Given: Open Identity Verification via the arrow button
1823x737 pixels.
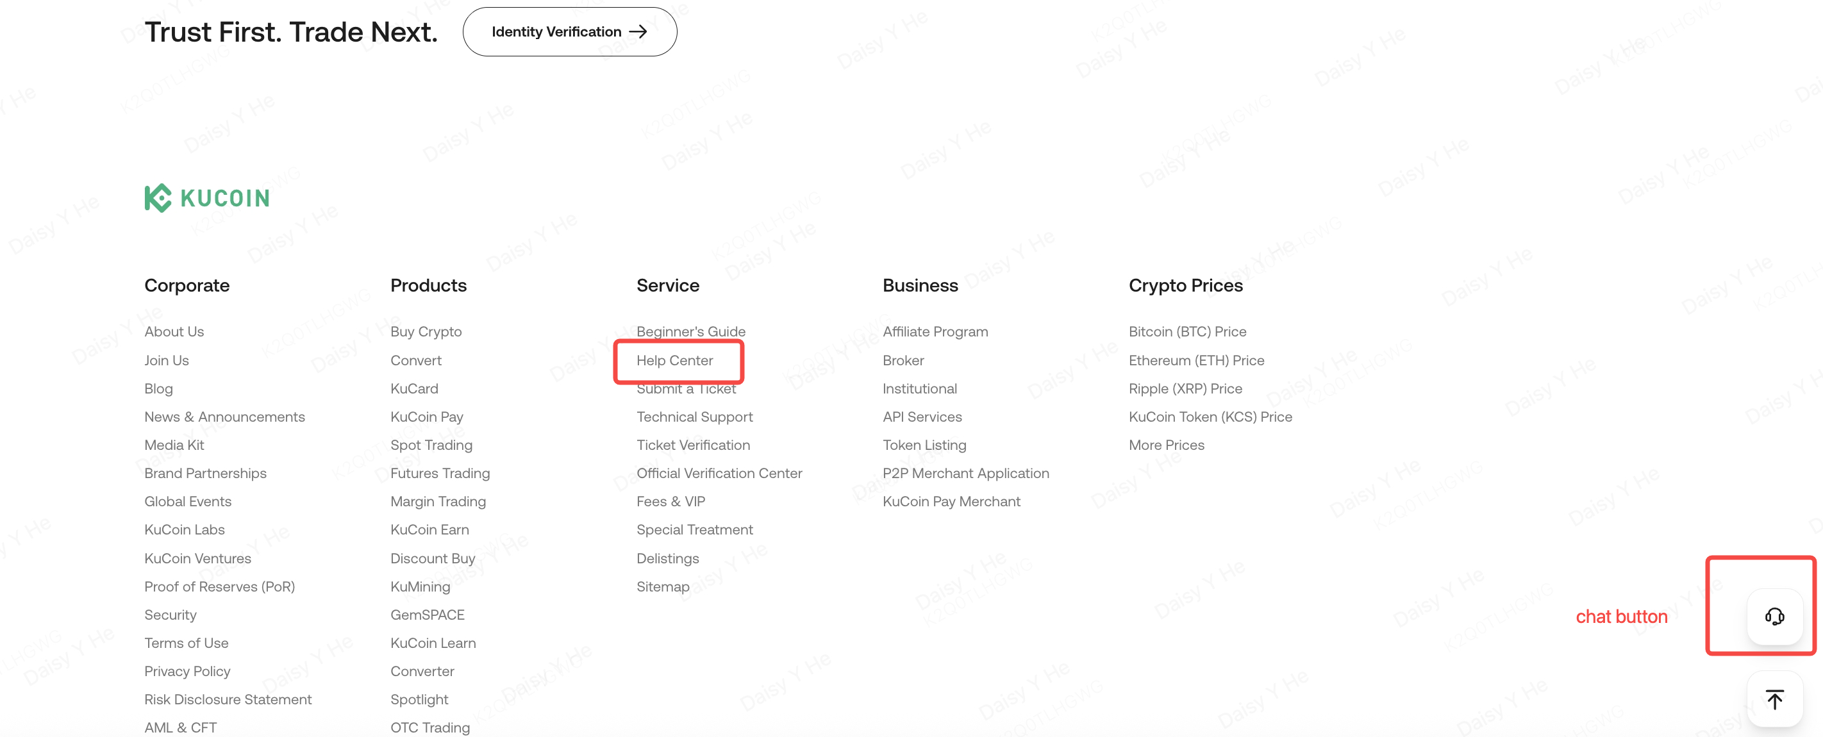Looking at the screenshot, I should [570, 32].
